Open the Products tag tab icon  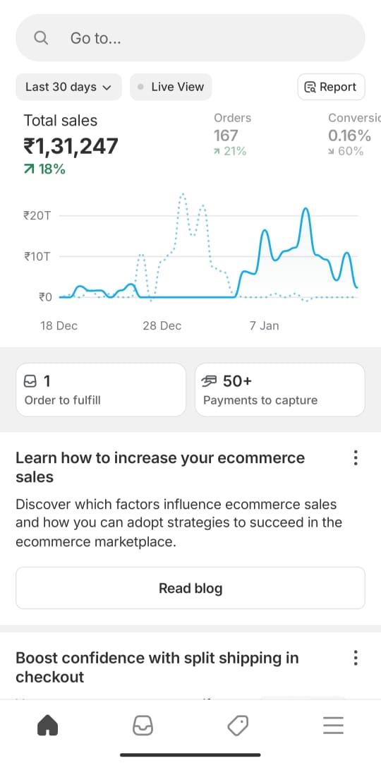pyautogui.click(x=238, y=726)
